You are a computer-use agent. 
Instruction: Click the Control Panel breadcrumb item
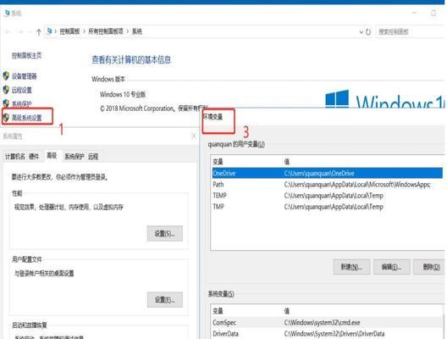click(x=69, y=31)
